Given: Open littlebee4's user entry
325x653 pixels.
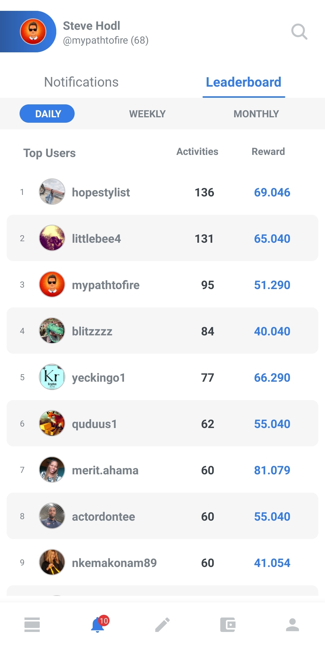Looking at the screenshot, I should pyautogui.click(x=162, y=238).
